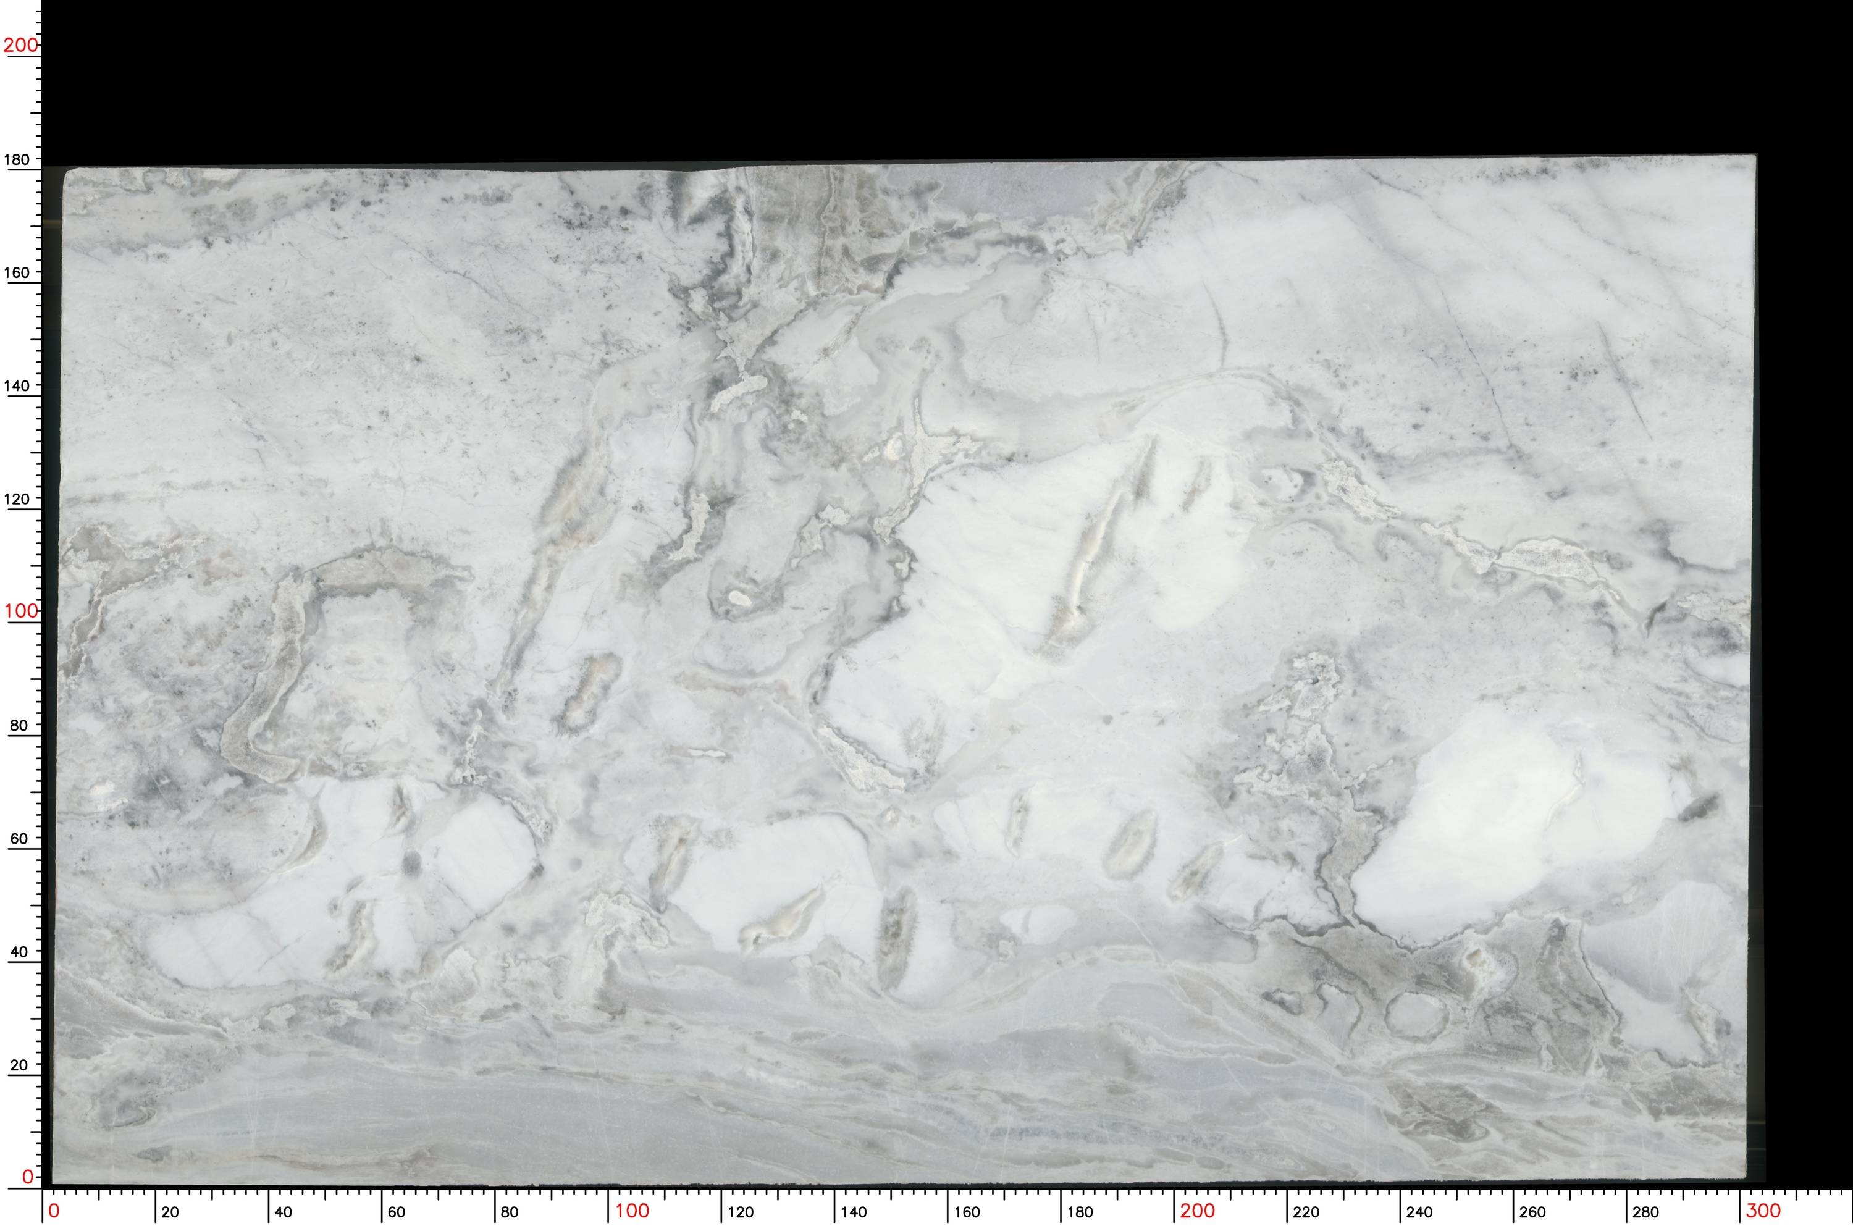Viewport: 1853px width, 1231px height.
Task: Select red 100 on the vertical ruler
Action: tap(20, 611)
